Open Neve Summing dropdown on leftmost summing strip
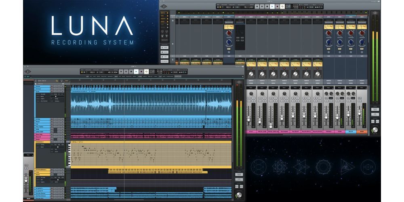This screenshot has width=404, height=202. (229, 22)
